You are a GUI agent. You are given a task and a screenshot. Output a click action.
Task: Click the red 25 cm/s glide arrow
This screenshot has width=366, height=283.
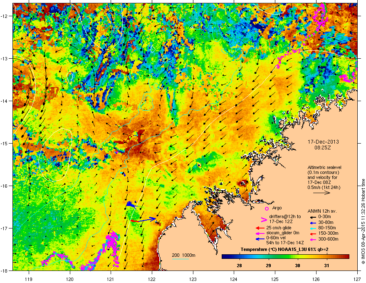point(260,228)
